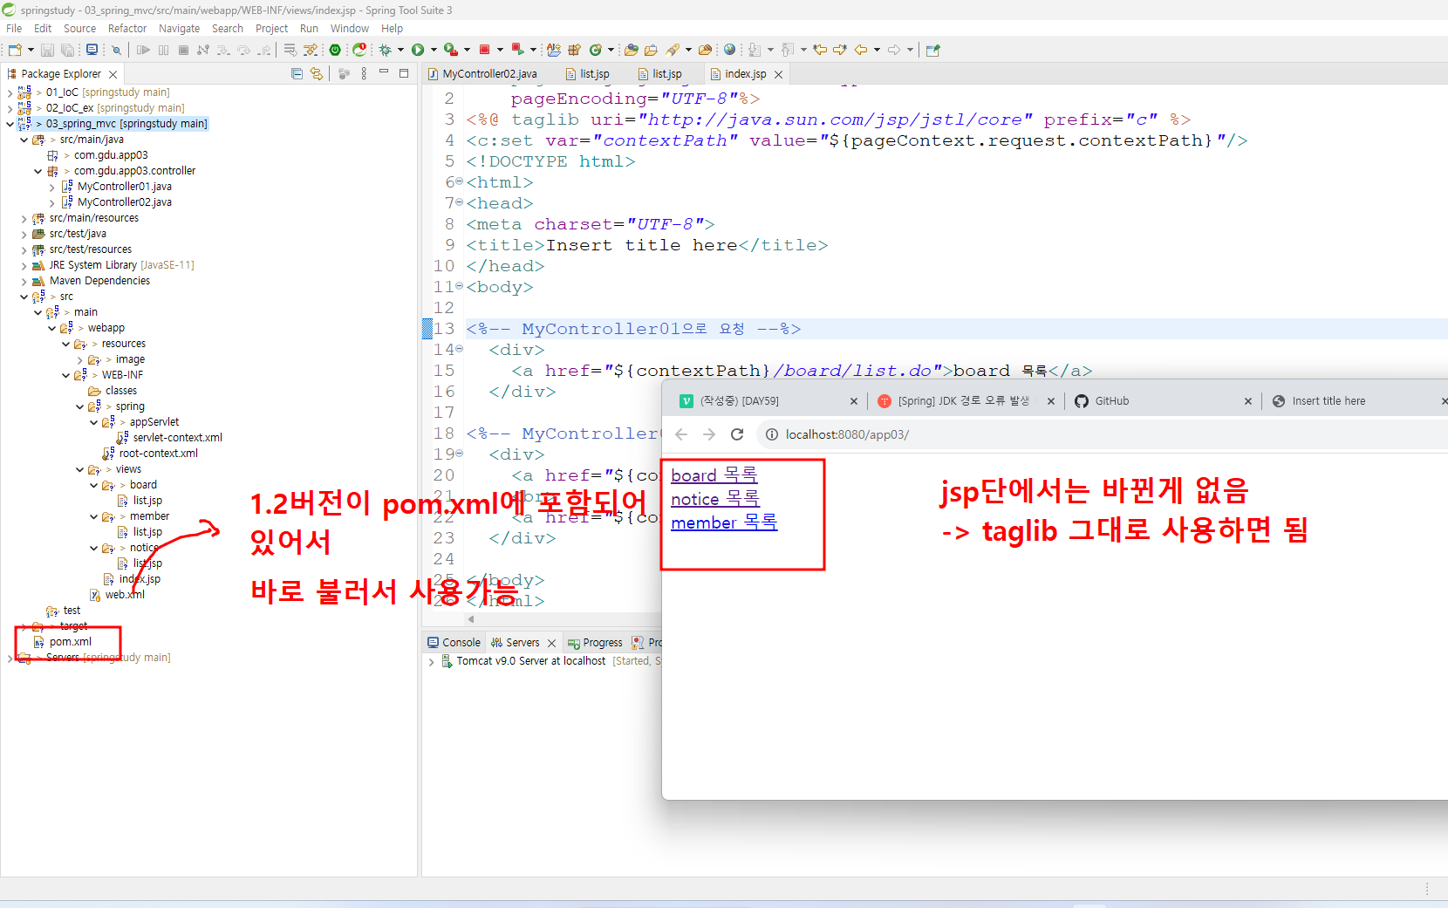
Task: Close the index.jsp editor tab
Action: (779, 75)
